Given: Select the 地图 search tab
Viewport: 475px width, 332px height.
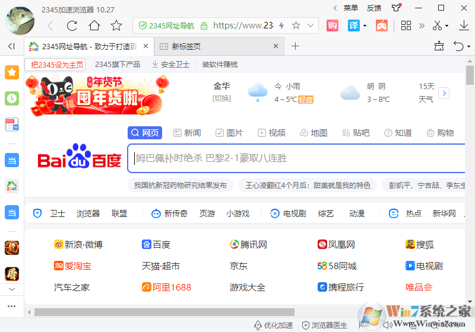Looking at the screenshot, I should pyautogui.click(x=313, y=133).
